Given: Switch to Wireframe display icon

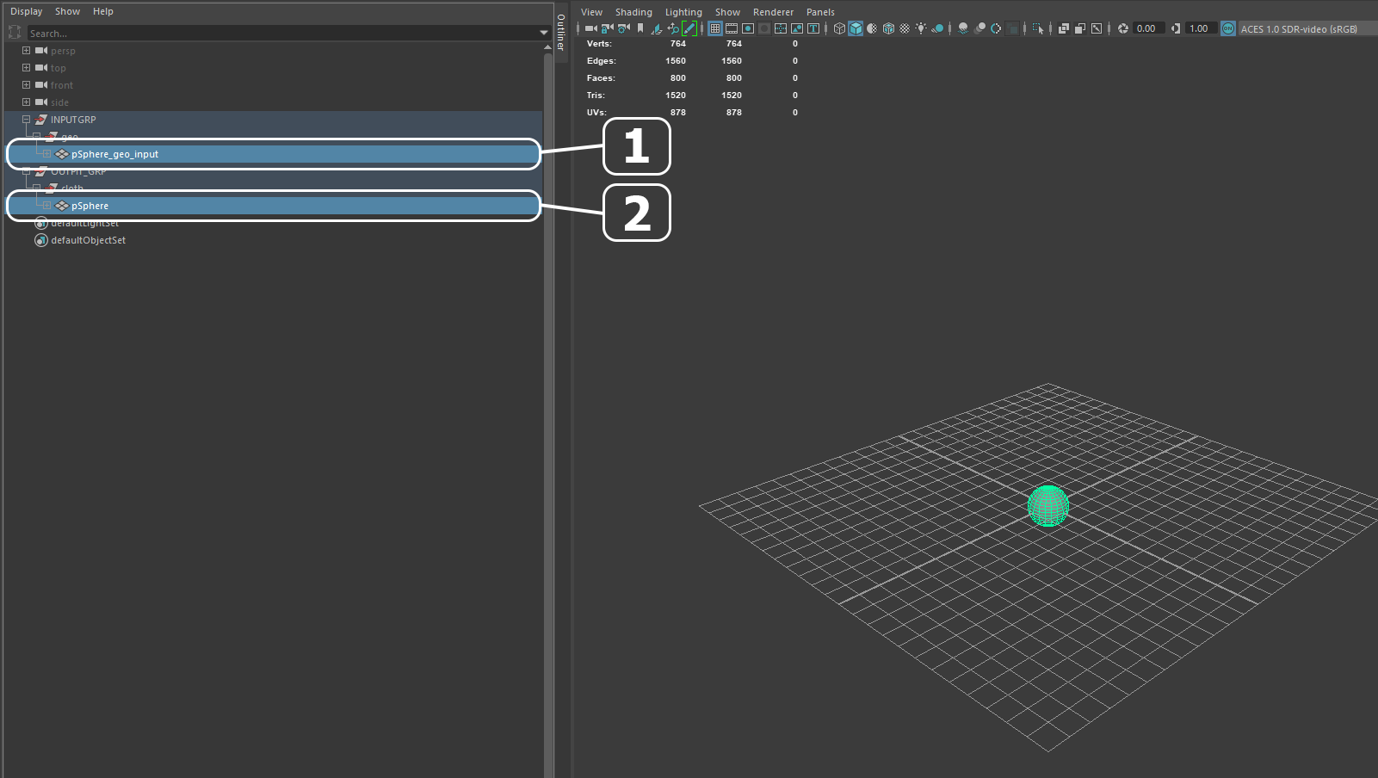Looking at the screenshot, I should pyautogui.click(x=839, y=28).
